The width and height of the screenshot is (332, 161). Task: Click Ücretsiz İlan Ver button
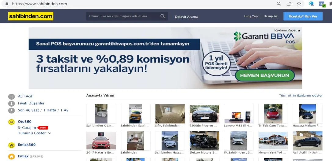(x=303, y=16)
